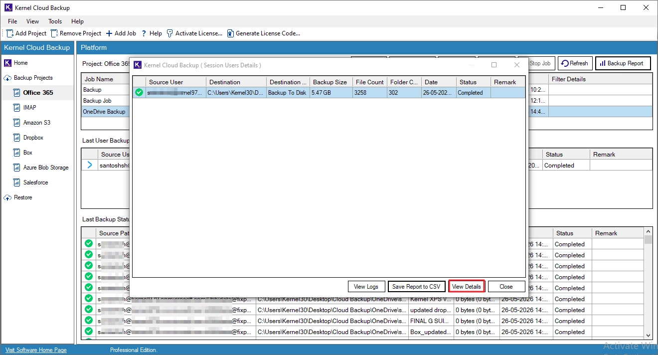Click the IMAP chart icon

click(16, 108)
